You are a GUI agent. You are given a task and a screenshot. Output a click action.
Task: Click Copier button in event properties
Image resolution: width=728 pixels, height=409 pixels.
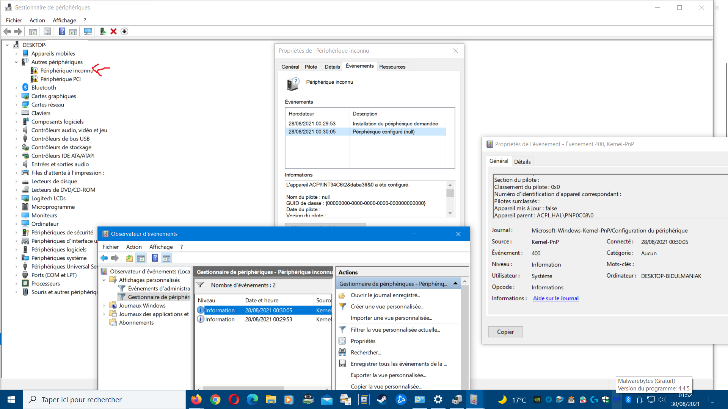(505, 332)
